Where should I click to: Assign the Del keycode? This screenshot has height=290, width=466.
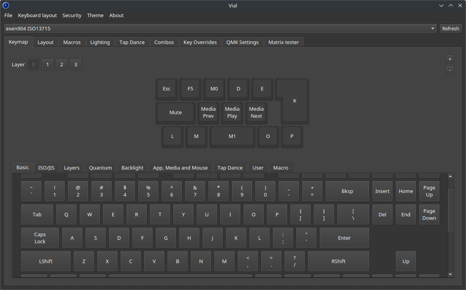pyautogui.click(x=382, y=214)
